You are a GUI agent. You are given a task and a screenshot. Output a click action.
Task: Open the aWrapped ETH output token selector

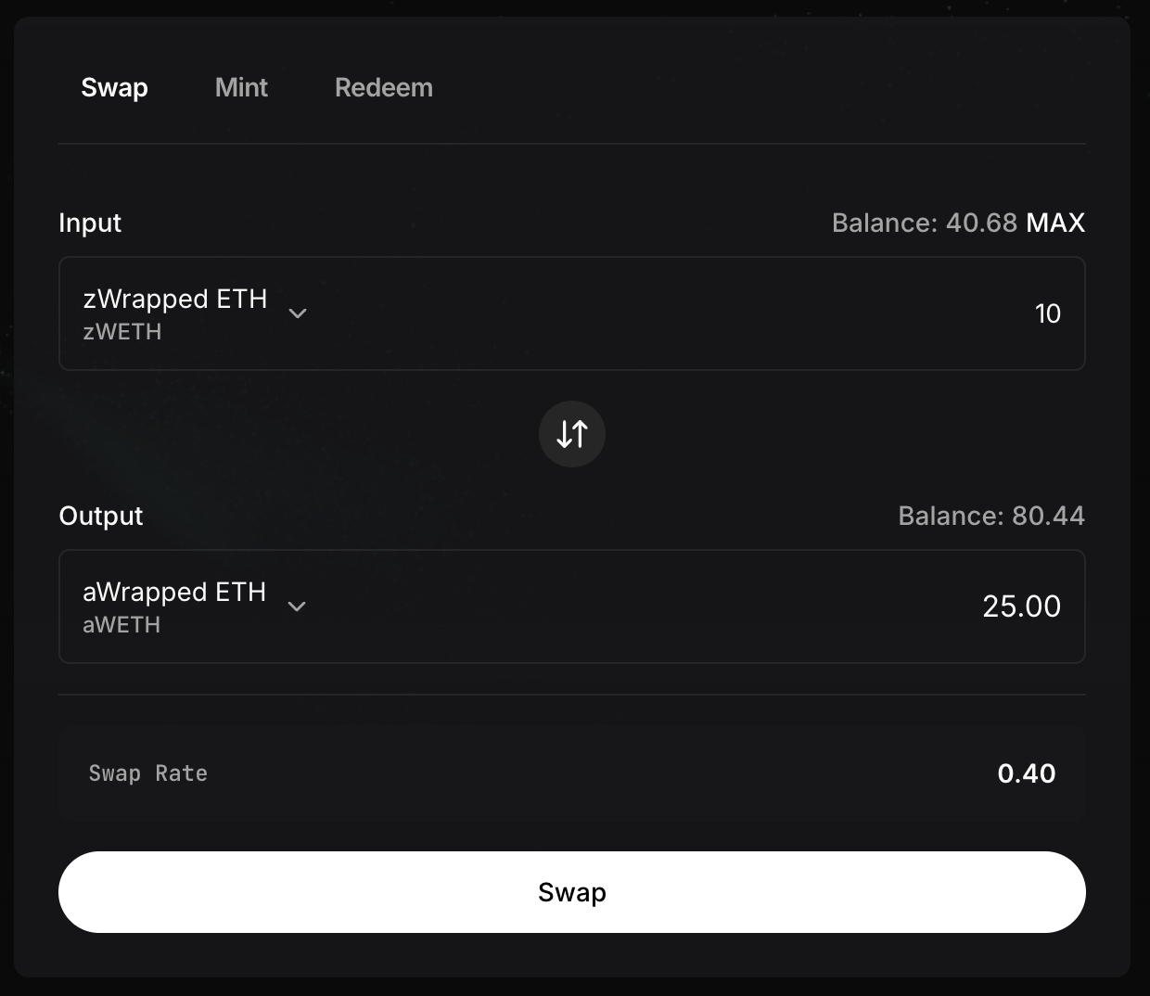(x=174, y=593)
